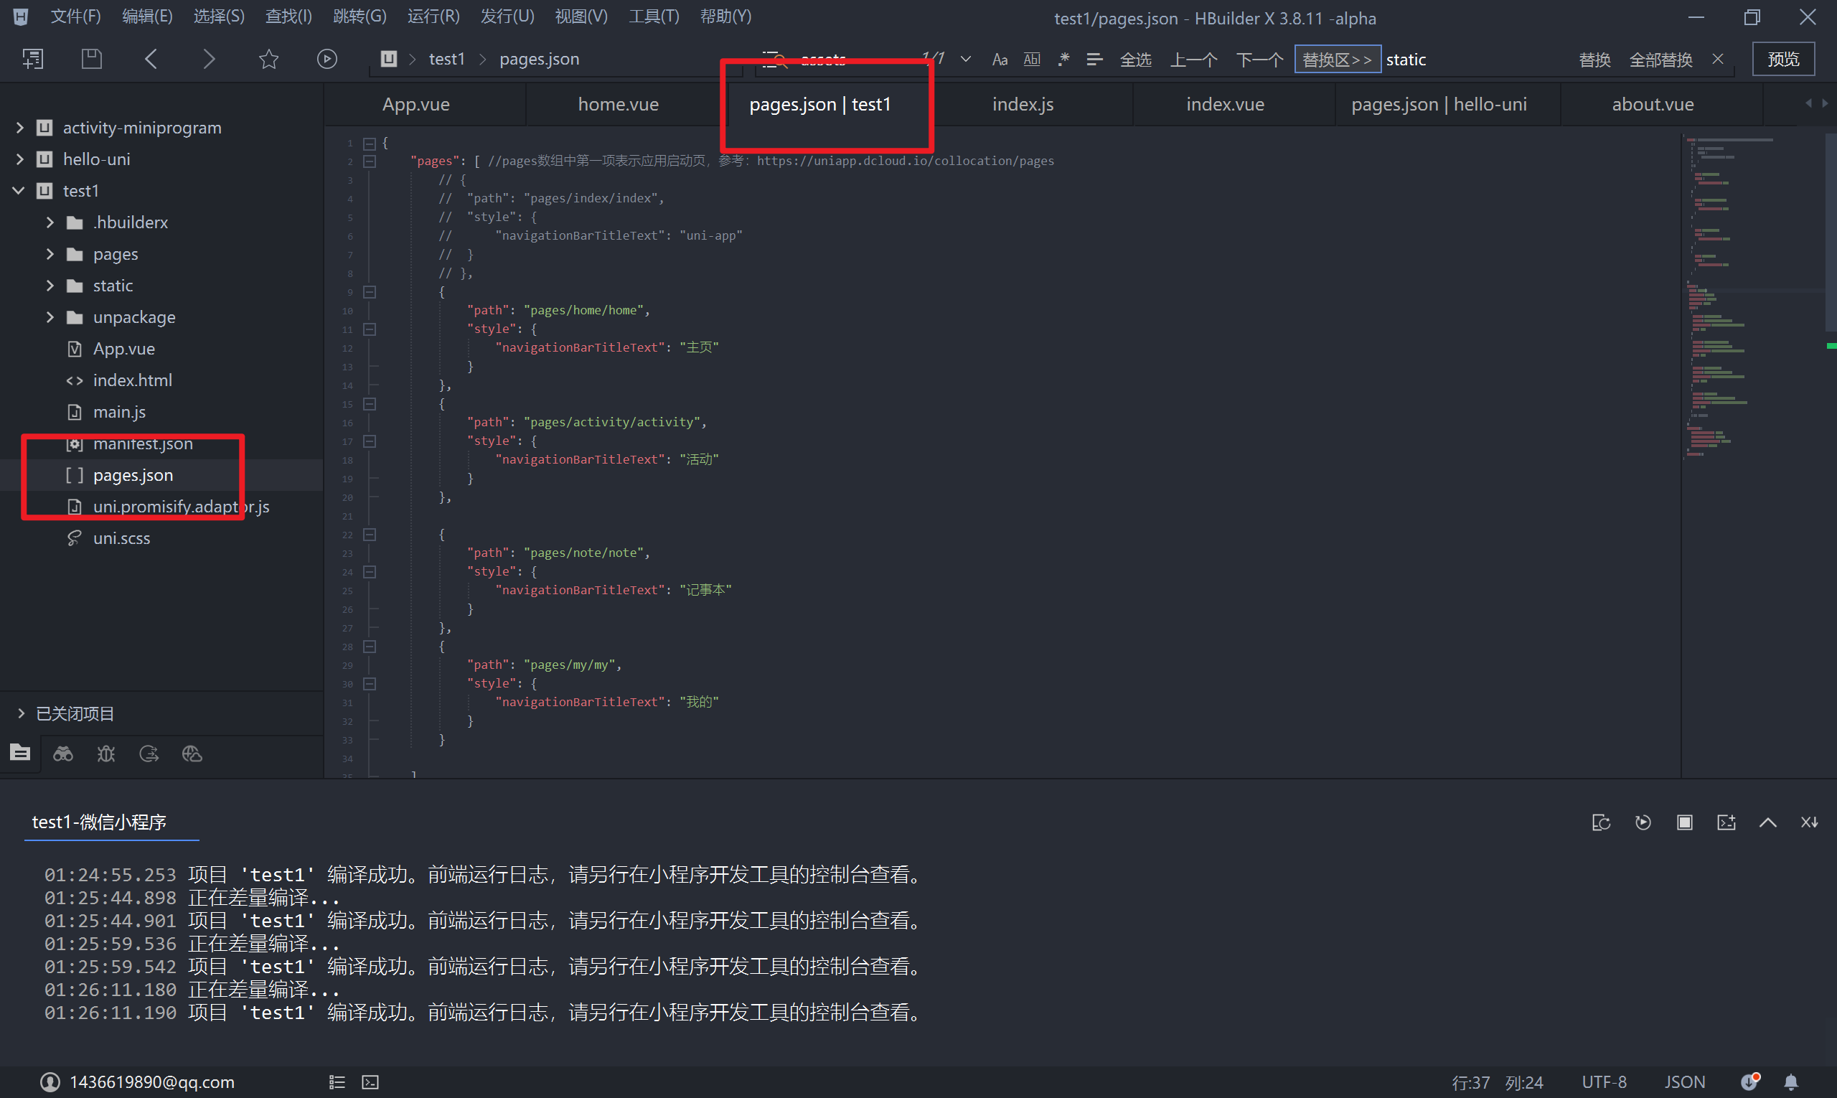1837x1098 pixels.
Task: Click the 上一个 previous match button
Action: pos(1193,60)
